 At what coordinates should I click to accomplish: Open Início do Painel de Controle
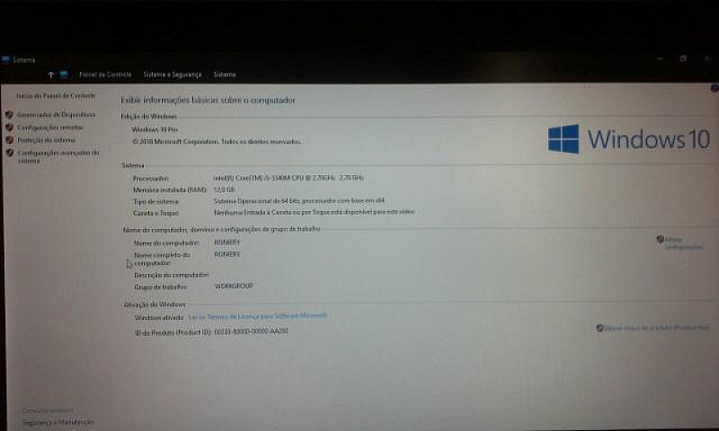[56, 96]
